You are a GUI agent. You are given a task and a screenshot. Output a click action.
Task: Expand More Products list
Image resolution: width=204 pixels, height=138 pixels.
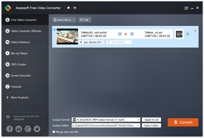(x=25, y=97)
